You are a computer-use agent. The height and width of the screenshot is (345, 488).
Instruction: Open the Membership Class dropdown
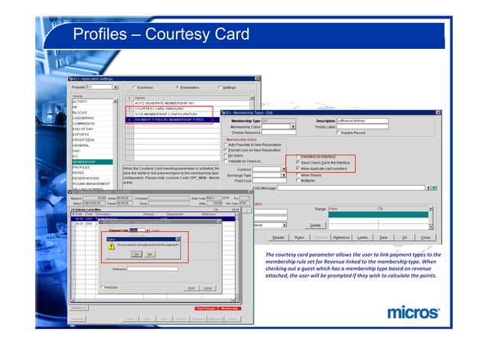293,127
